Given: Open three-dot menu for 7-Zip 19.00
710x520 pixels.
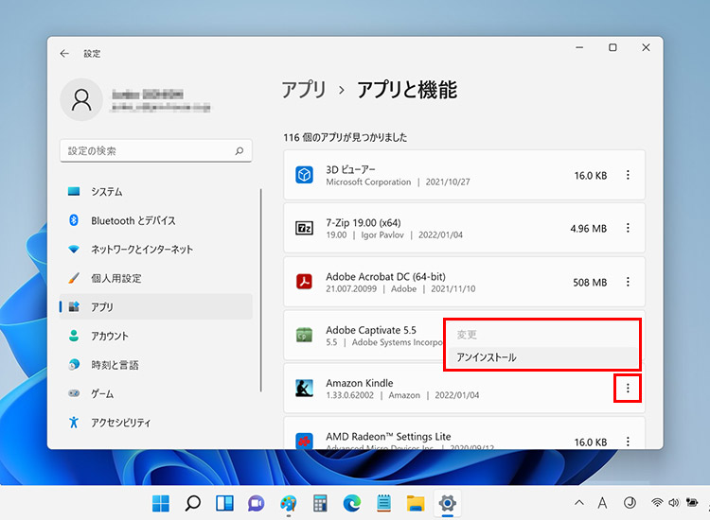Looking at the screenshot, I should (x=628, y=228).
